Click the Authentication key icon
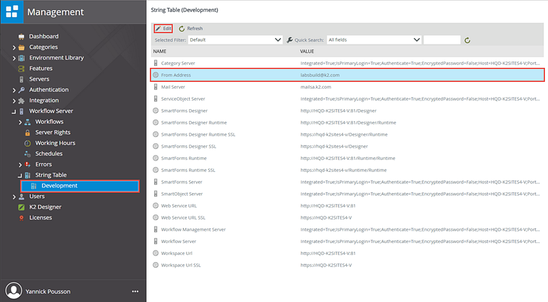Viewport: 548px width, 302px height. coord(22,90)
